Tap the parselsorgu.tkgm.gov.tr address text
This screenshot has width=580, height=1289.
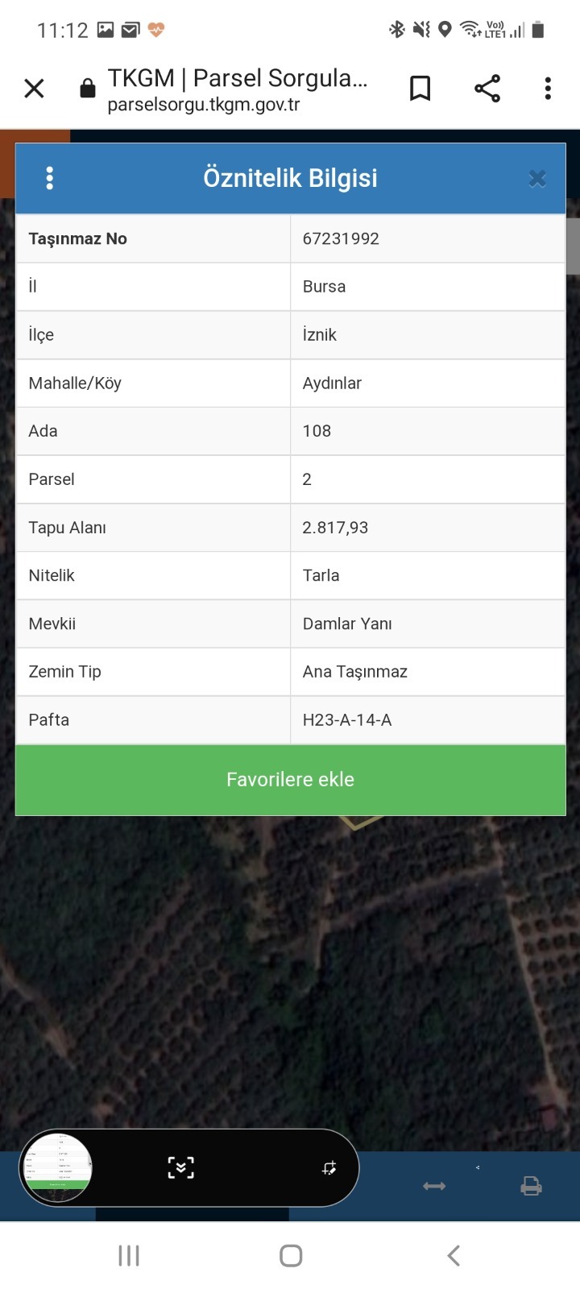[204, 105]
